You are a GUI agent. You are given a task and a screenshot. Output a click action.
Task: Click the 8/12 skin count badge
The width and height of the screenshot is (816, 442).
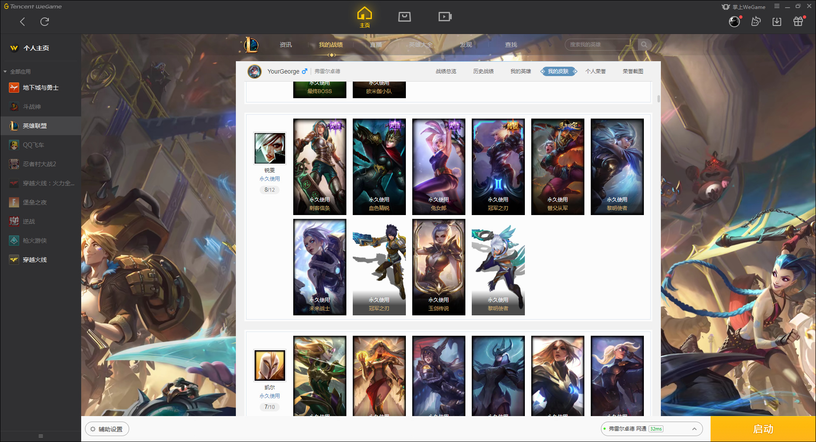point(269,190)
